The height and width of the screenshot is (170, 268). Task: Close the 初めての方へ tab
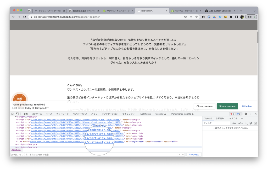[x=166, y=11]
